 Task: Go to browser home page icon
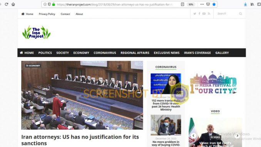click(x=13, y=4)
